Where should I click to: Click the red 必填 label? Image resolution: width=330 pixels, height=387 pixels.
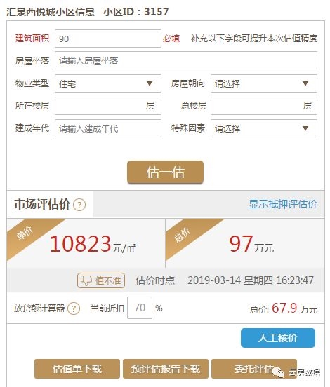171,39
